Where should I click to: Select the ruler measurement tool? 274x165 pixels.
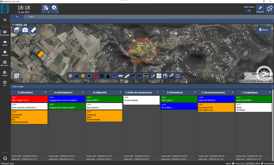click(x=34, y=30)
